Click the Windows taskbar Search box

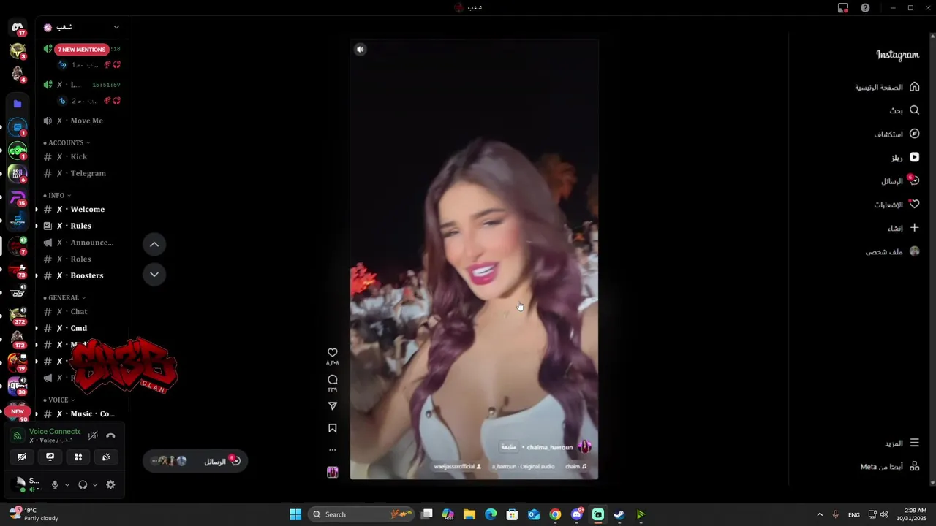coord(362,514)
